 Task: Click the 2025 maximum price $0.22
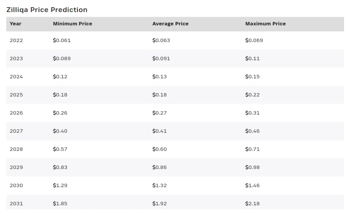pyautogui.click(x=252, y=95)
